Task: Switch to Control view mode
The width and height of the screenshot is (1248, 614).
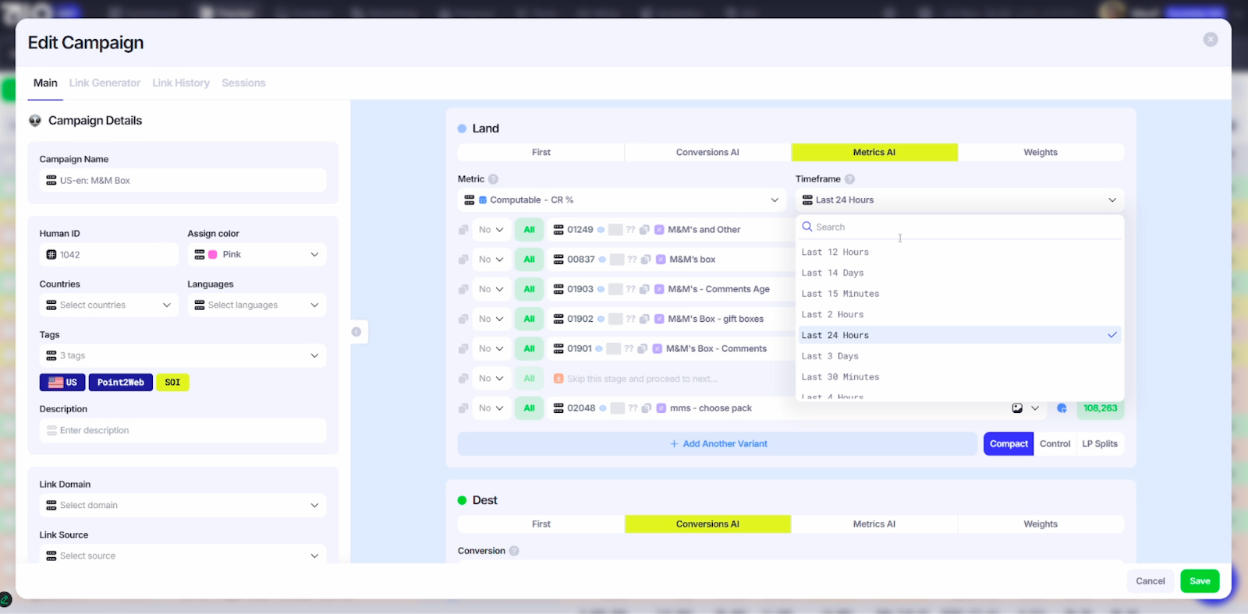Action: 1055,444
